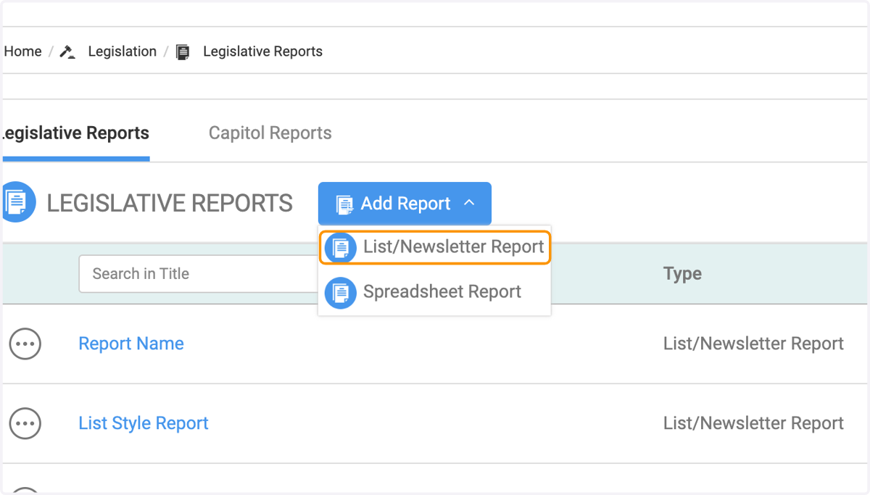870x495 pixels.
Task: Click the large Legislative Reports header icon
Action: (18, 202)
